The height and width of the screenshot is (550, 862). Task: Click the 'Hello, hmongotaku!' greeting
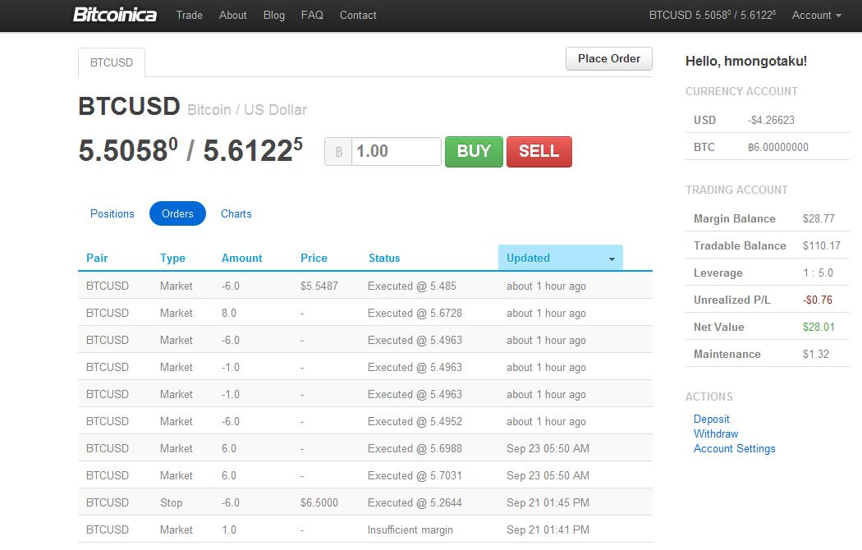[x=746, y=61]
